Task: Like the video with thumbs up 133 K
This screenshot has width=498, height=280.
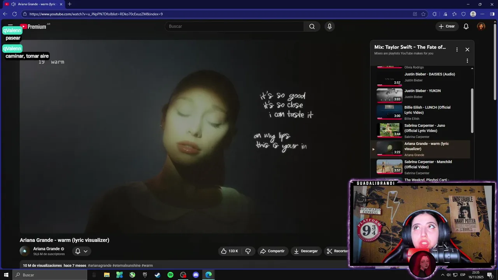Action: [230, 251]
